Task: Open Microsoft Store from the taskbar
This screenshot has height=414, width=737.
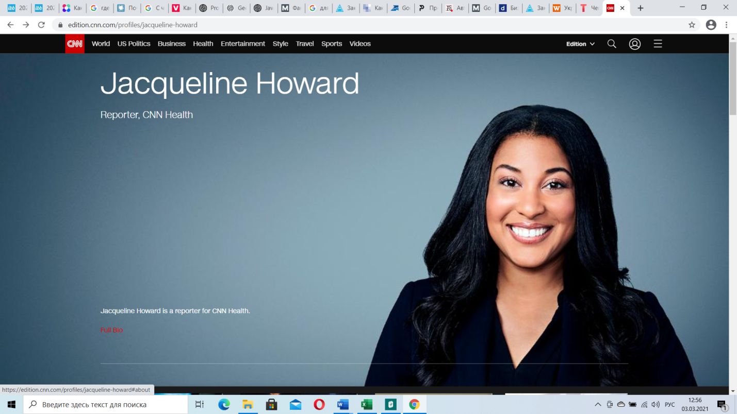Action: pos(271,405)
